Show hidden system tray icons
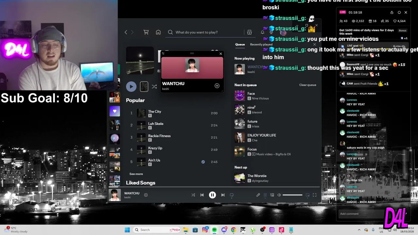The height and width of the screenshot is (235, 418). click(x=359, y=230)
